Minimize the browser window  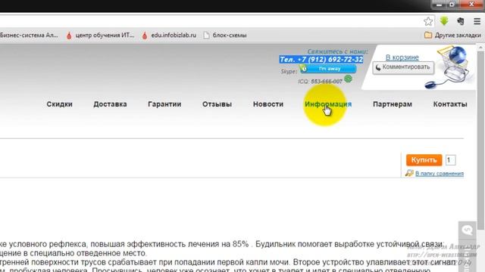439,5
